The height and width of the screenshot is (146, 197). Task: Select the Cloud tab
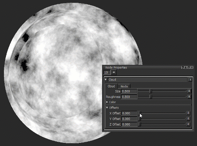pos(111,86)
